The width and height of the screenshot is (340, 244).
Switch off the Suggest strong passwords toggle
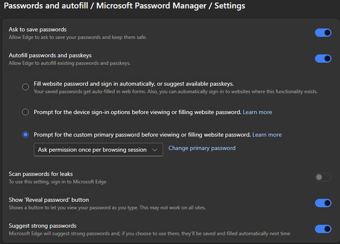click(x=323, y=229)
